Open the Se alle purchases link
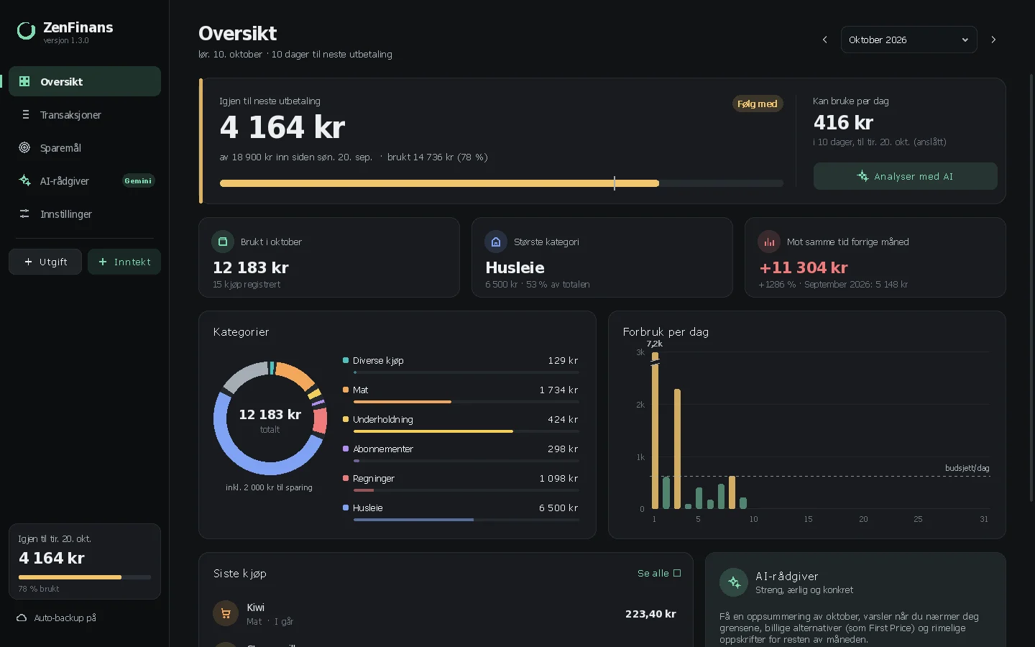 (659, 573)
